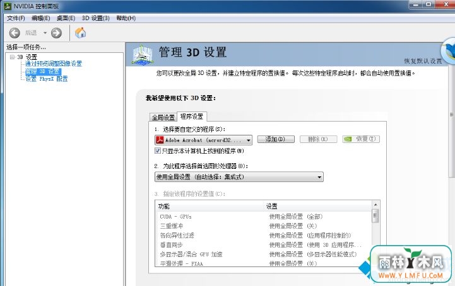Open the 文件(F) menu
The height and width of the screenshot is (286, 455).
[x=16, y=18]
